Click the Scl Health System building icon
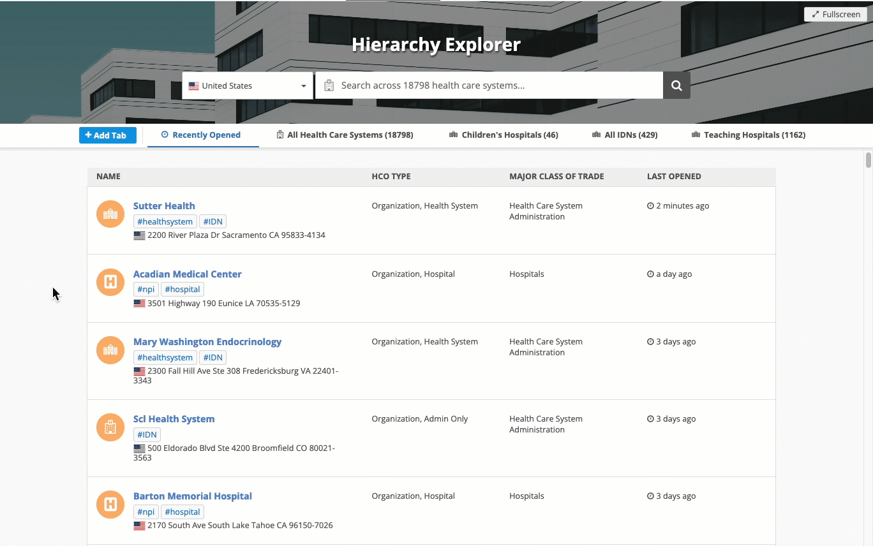Viewport: 873px width, 546px height. coord(110,427)
